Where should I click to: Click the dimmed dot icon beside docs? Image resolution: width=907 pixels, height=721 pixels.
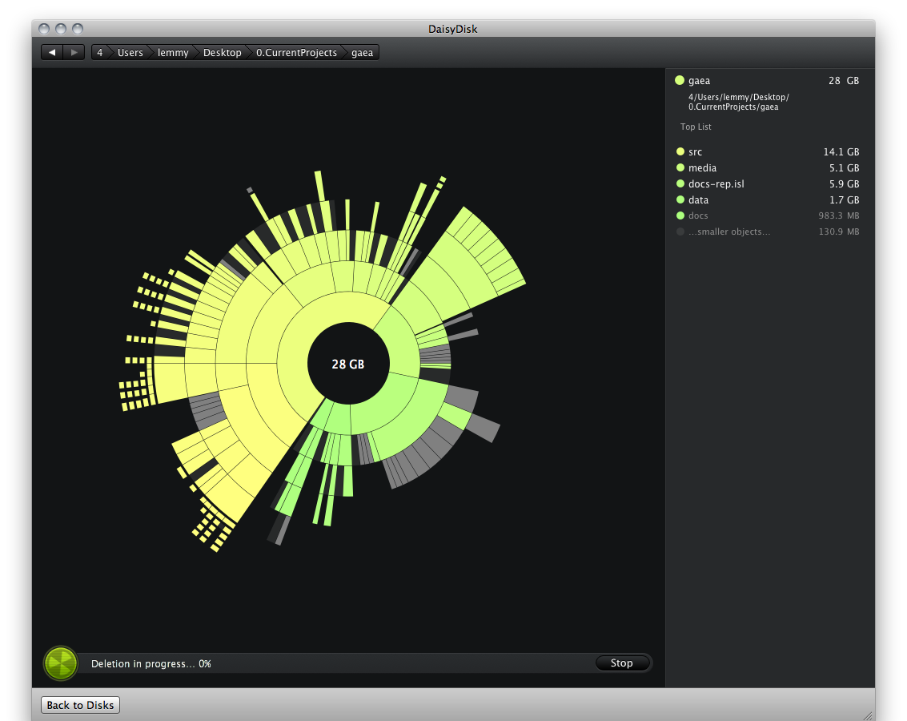(680, 215)
